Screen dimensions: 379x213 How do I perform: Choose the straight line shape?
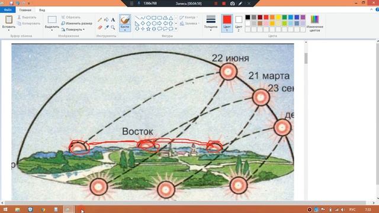point(137,18)
